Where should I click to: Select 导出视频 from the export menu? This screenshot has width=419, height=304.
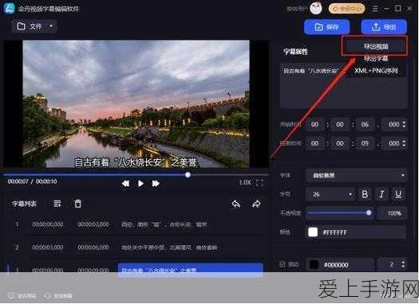click(x=376, y=47)
